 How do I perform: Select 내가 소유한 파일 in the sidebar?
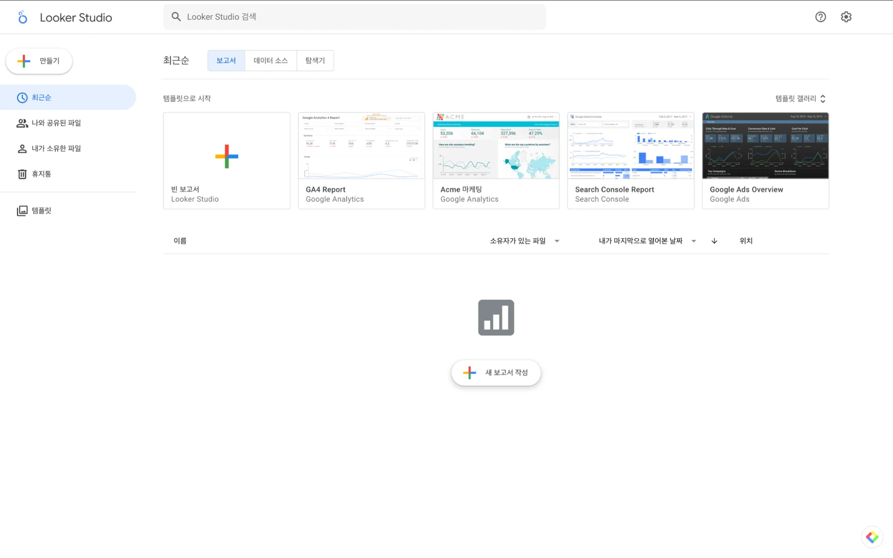tap(56, 148)
